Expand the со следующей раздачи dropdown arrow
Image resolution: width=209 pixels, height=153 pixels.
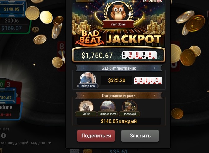click(x=50, y=143)
